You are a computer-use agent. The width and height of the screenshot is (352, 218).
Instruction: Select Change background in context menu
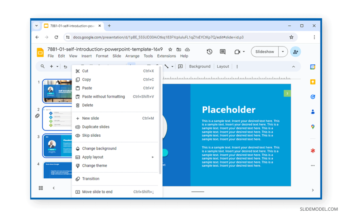point(115,148)
